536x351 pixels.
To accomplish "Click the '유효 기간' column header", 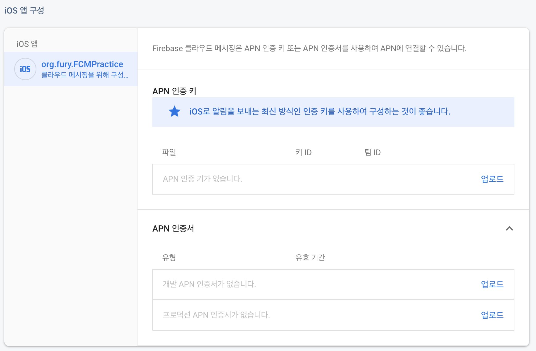I will click(x=310, y=257).
